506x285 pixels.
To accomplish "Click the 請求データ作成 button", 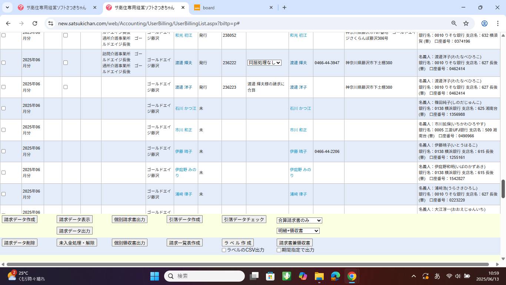I will coord(20,219).
